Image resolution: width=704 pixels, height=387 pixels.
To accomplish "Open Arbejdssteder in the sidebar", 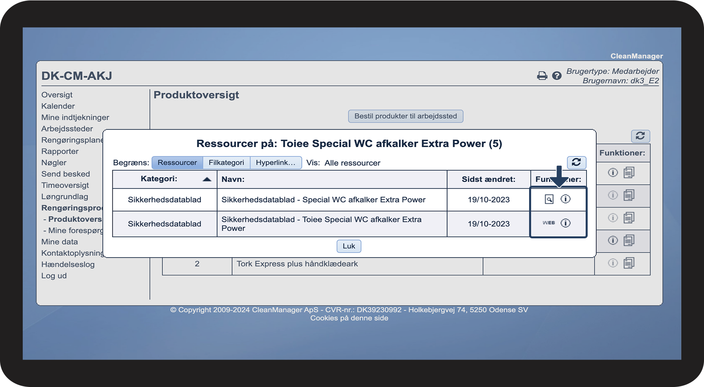I will [x=67, y=129].
